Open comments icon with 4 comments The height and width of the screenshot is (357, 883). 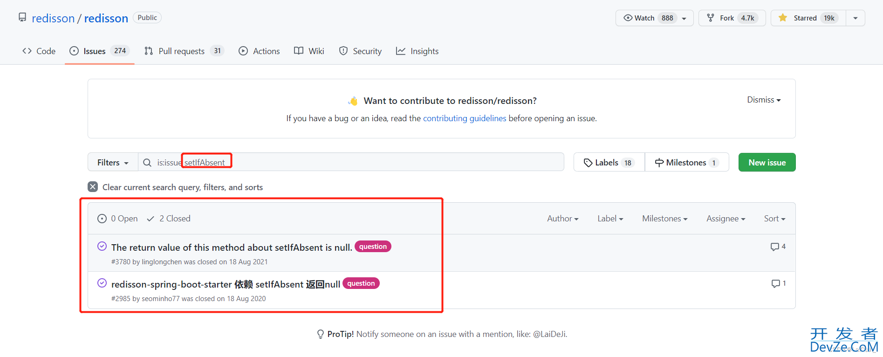point(778,247)
